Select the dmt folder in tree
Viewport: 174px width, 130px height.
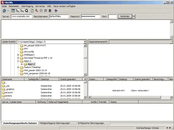(x=26, y=49)
